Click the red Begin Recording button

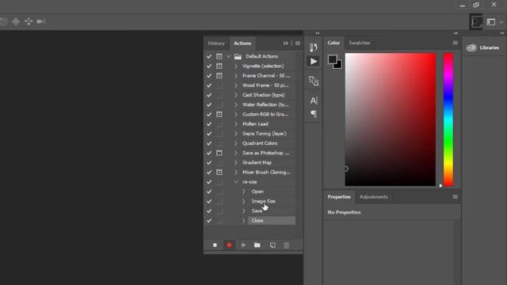pyautogui.click(x=229, y=245)
